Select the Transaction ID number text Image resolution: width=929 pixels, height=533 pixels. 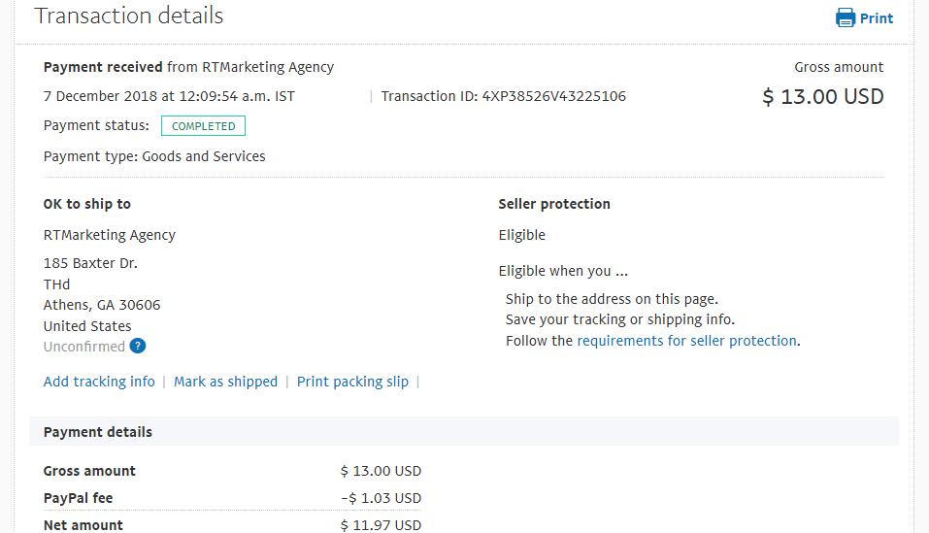click(554, 96)
